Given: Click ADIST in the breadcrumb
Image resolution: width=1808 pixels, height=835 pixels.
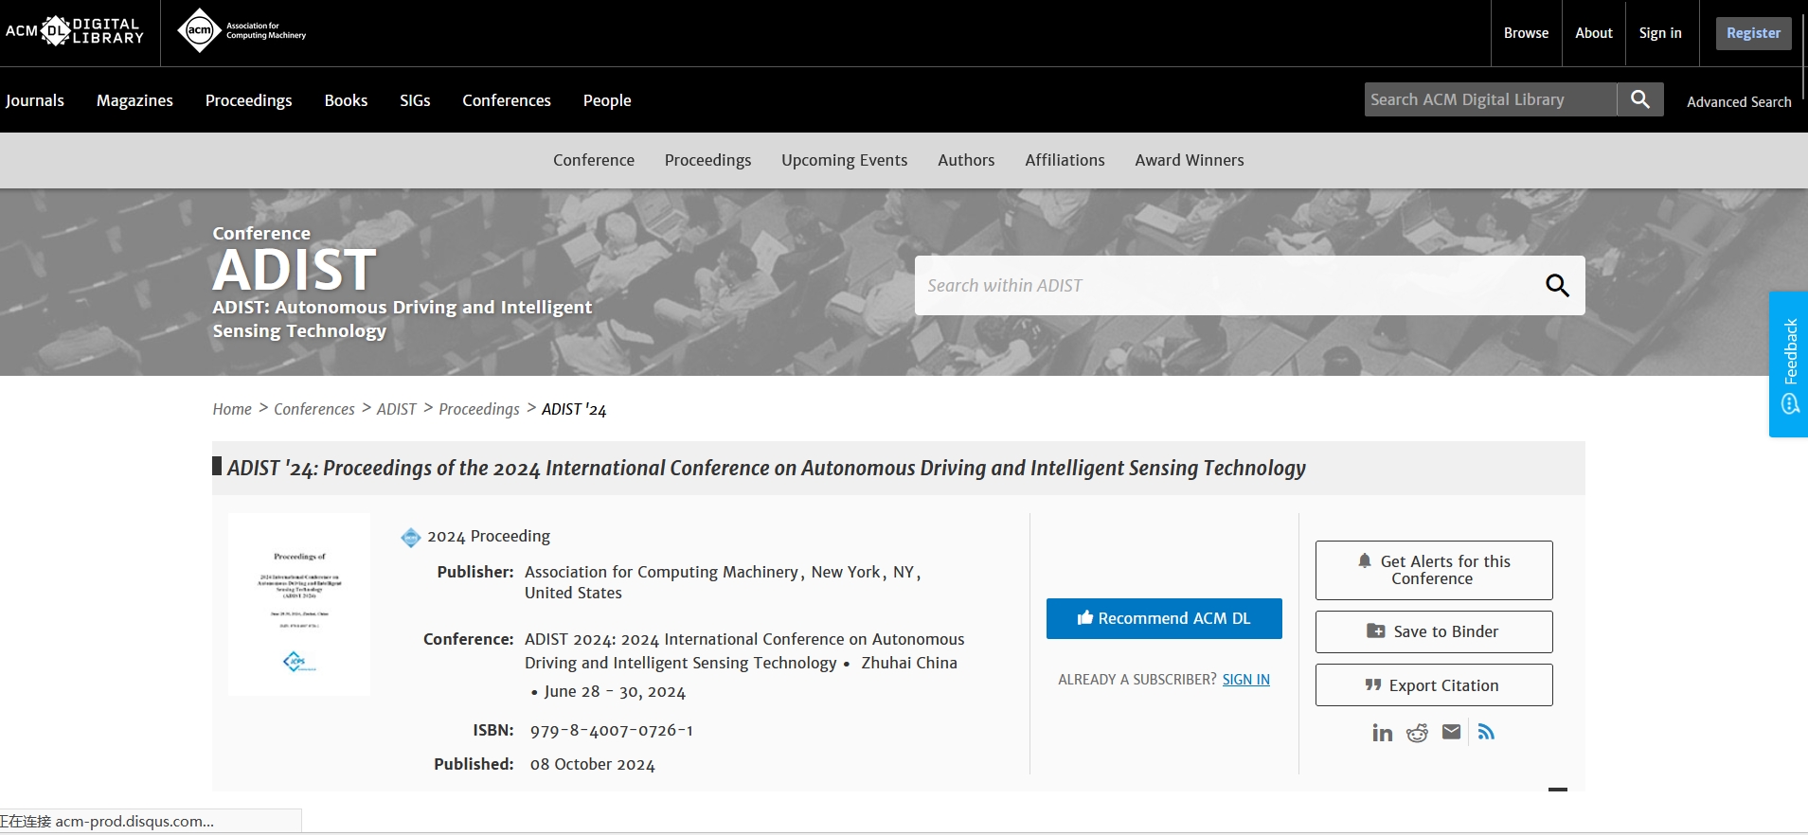Looking at the screenshot, I should [x=397, y=409].
